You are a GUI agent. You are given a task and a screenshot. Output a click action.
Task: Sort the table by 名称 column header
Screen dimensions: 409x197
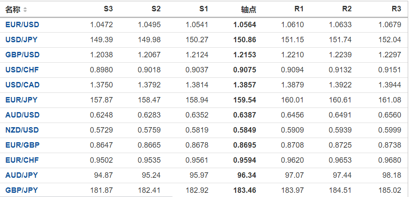(x=13, y=9)
